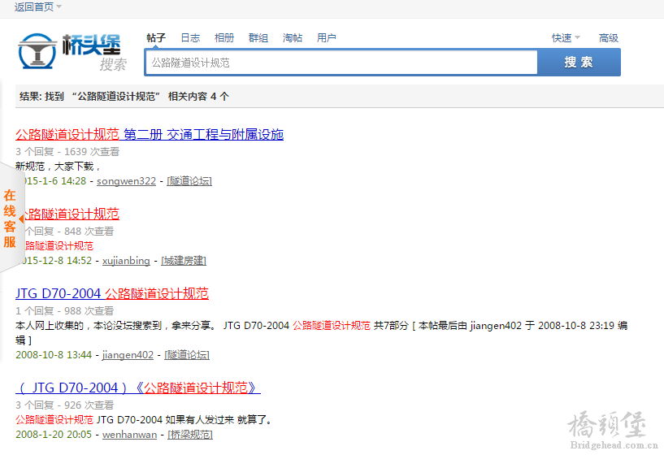Open the 在线客服 side panel
This screenshot has height=455, width=664.
point(11,219)
